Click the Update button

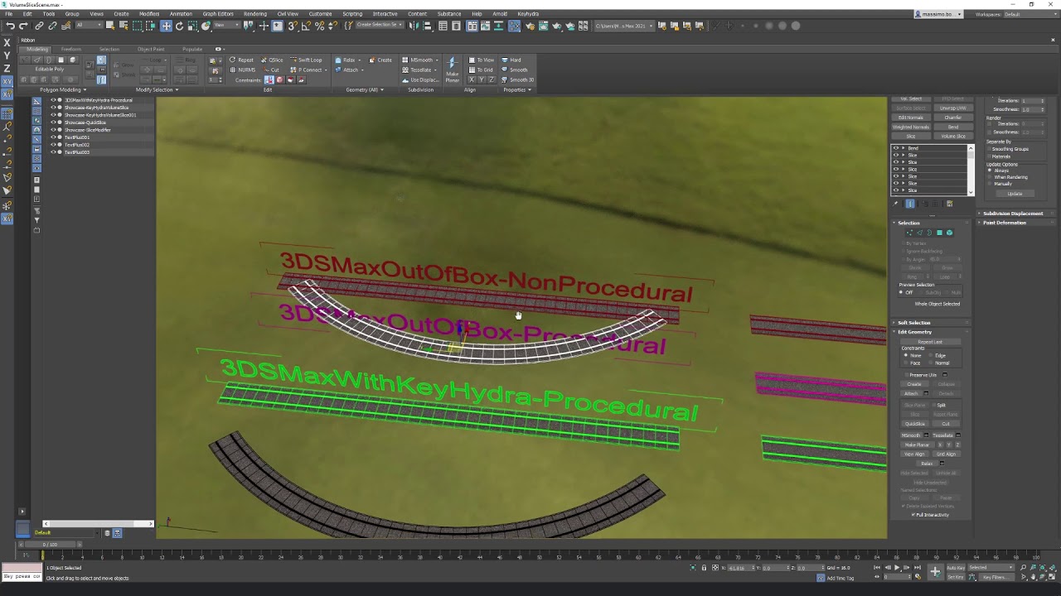[1015, 194]
